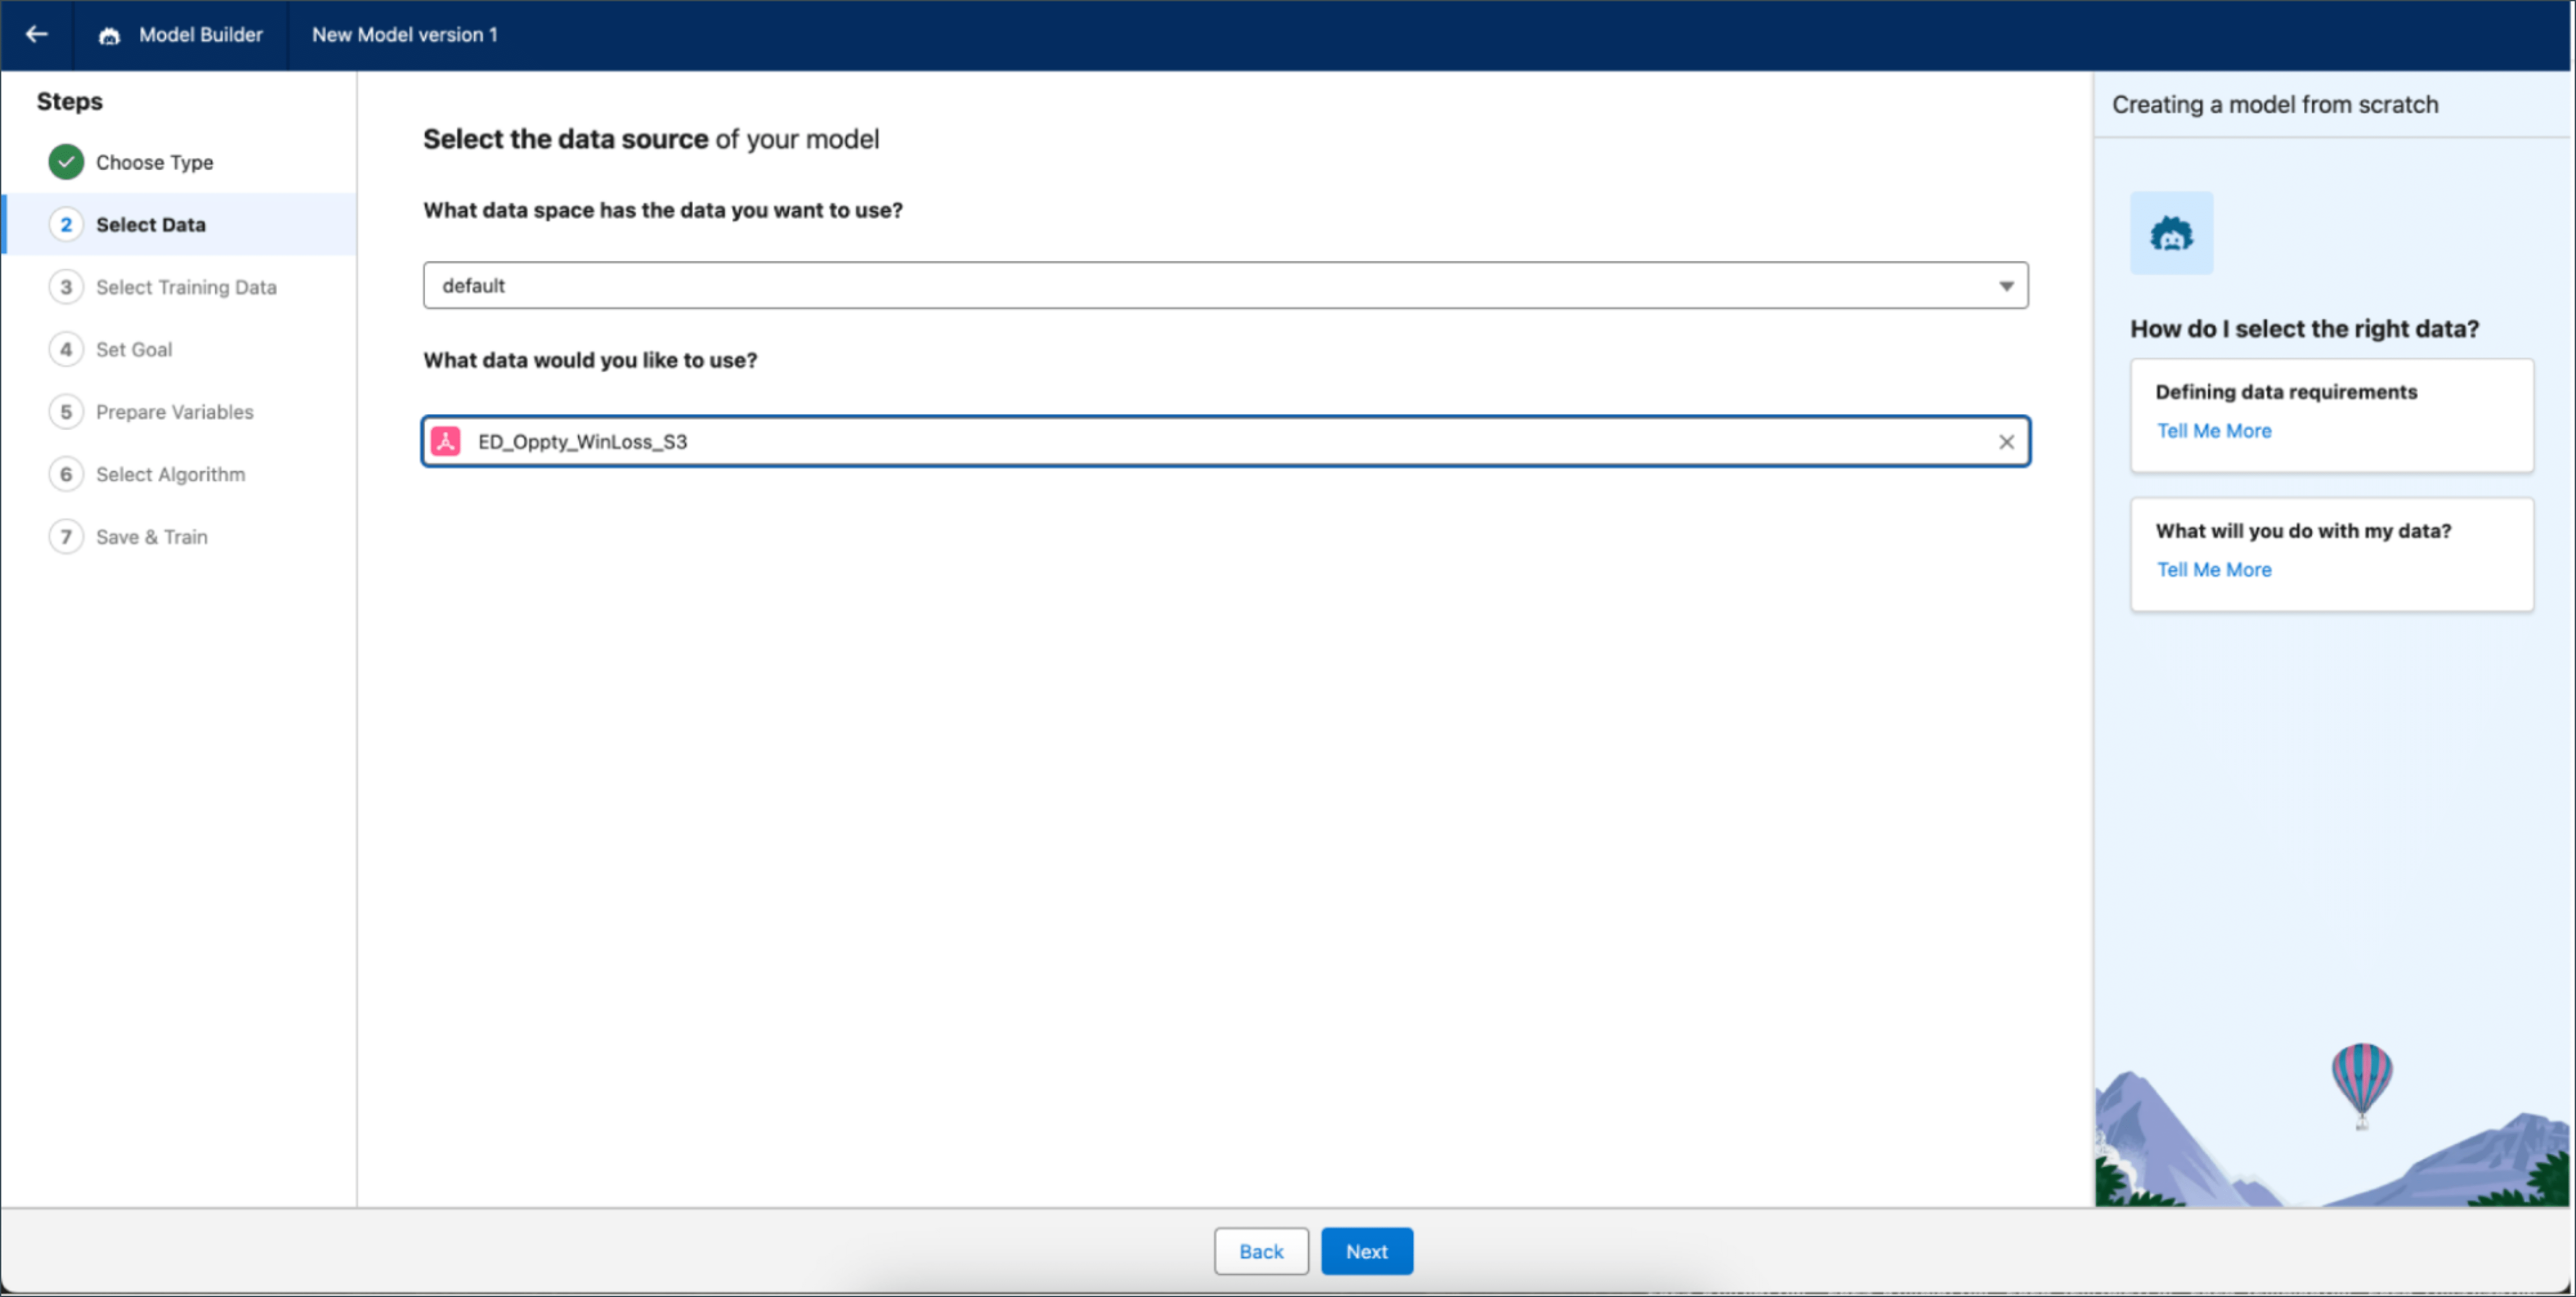
Task: Click the pink data model object icon
Action: pyautogui.click(x=446, y=442)
